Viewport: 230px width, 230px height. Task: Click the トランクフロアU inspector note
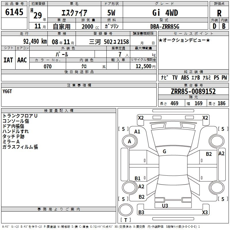tap(20, 116)
